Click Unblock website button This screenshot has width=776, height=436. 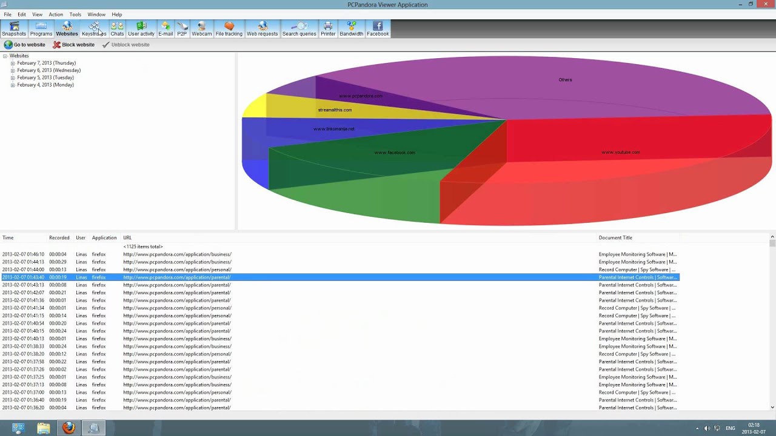click(125, 45)
